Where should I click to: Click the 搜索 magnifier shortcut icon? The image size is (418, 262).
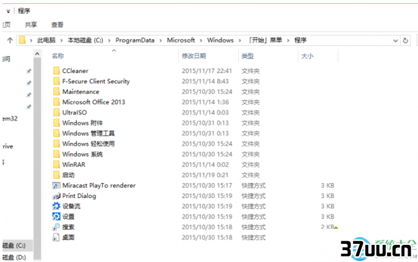[56, 227]
